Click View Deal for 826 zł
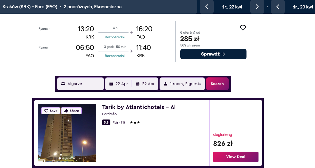This screenshot has height=168, width=315. pos(235,157)
